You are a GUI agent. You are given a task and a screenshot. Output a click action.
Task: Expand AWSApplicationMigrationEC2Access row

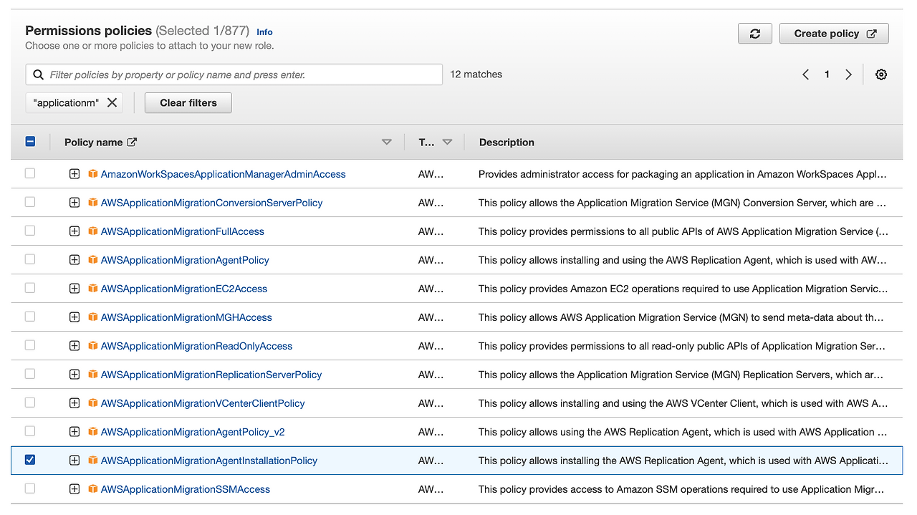75,289
